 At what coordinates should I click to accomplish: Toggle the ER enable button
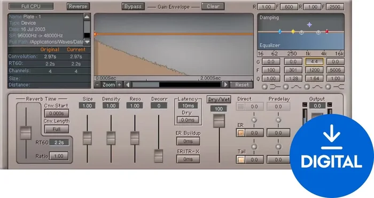coord(240,133)
